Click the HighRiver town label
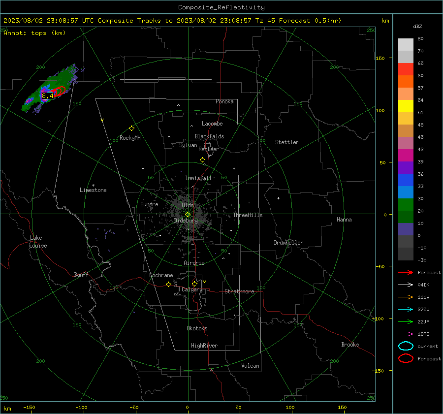The image size is (443, 414). pos(204,346)
